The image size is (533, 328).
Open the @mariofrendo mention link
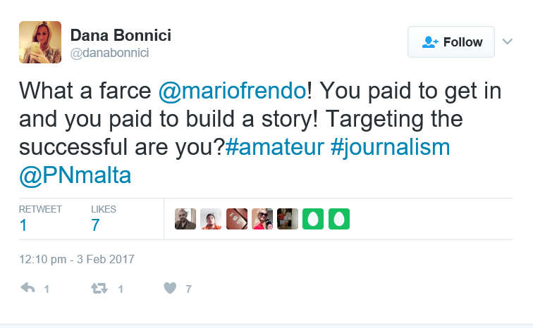(231, 91)
